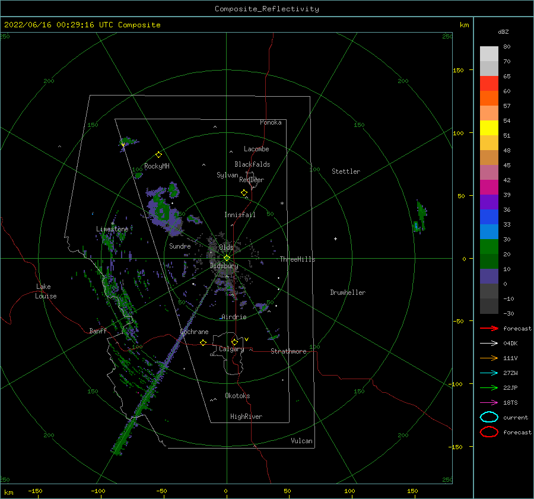
Task: Click the cyan current ellipse icon
Action: pos(489,417)
